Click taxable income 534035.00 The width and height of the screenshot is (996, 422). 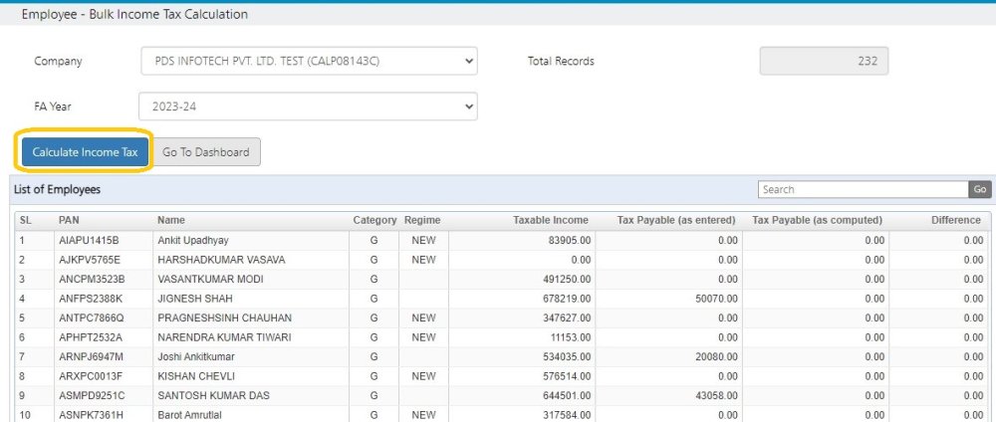567,356
